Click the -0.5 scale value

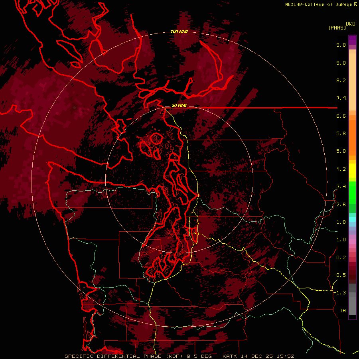coord(339,275)
